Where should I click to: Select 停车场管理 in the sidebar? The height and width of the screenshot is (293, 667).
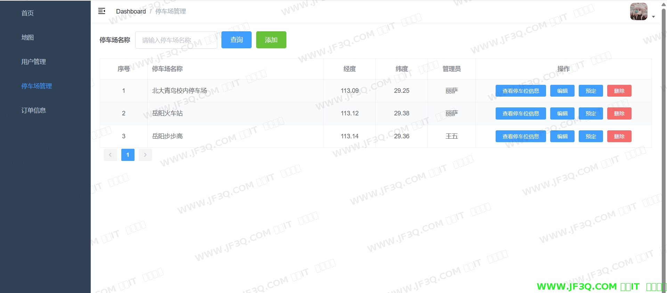point(36,86)
